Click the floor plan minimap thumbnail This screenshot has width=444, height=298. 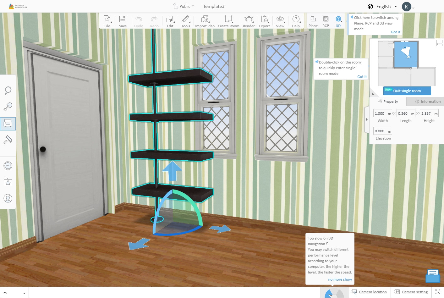406,63
